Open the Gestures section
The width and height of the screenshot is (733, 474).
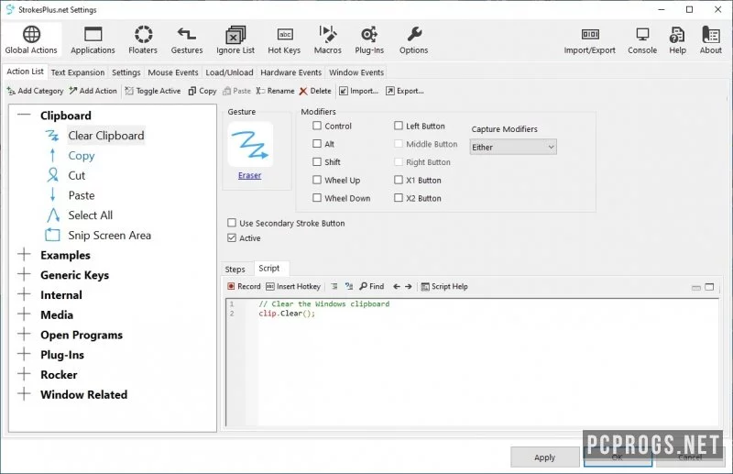click(187, 40)
